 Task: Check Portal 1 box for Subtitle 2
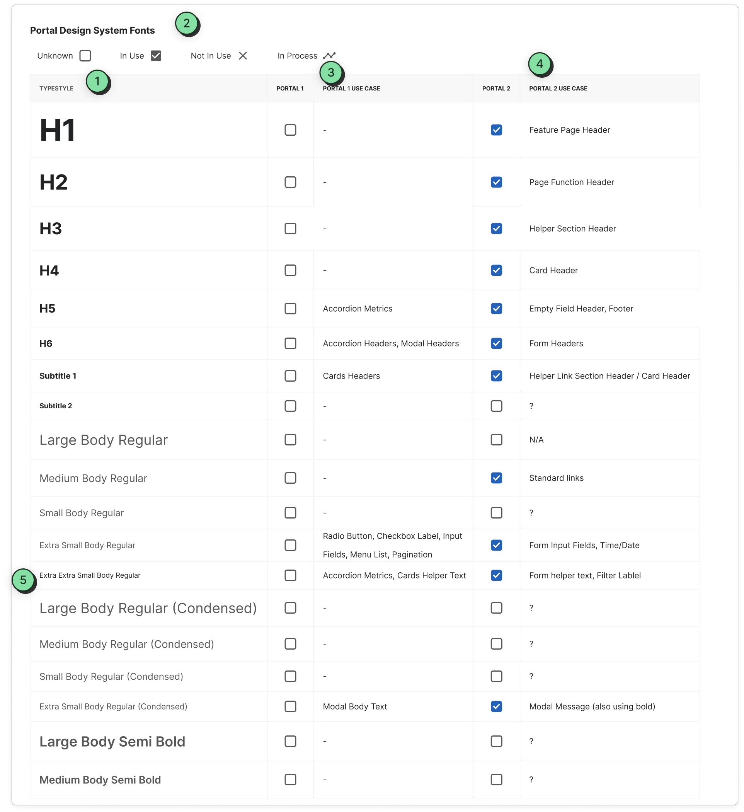pyautogui.click(x=290, y=406)
